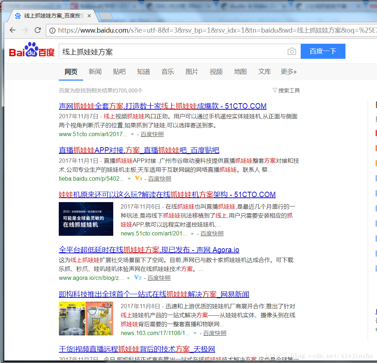
Task: Expand dropdown arrow beside tieba.baidu.com URL
Action: 129,178
